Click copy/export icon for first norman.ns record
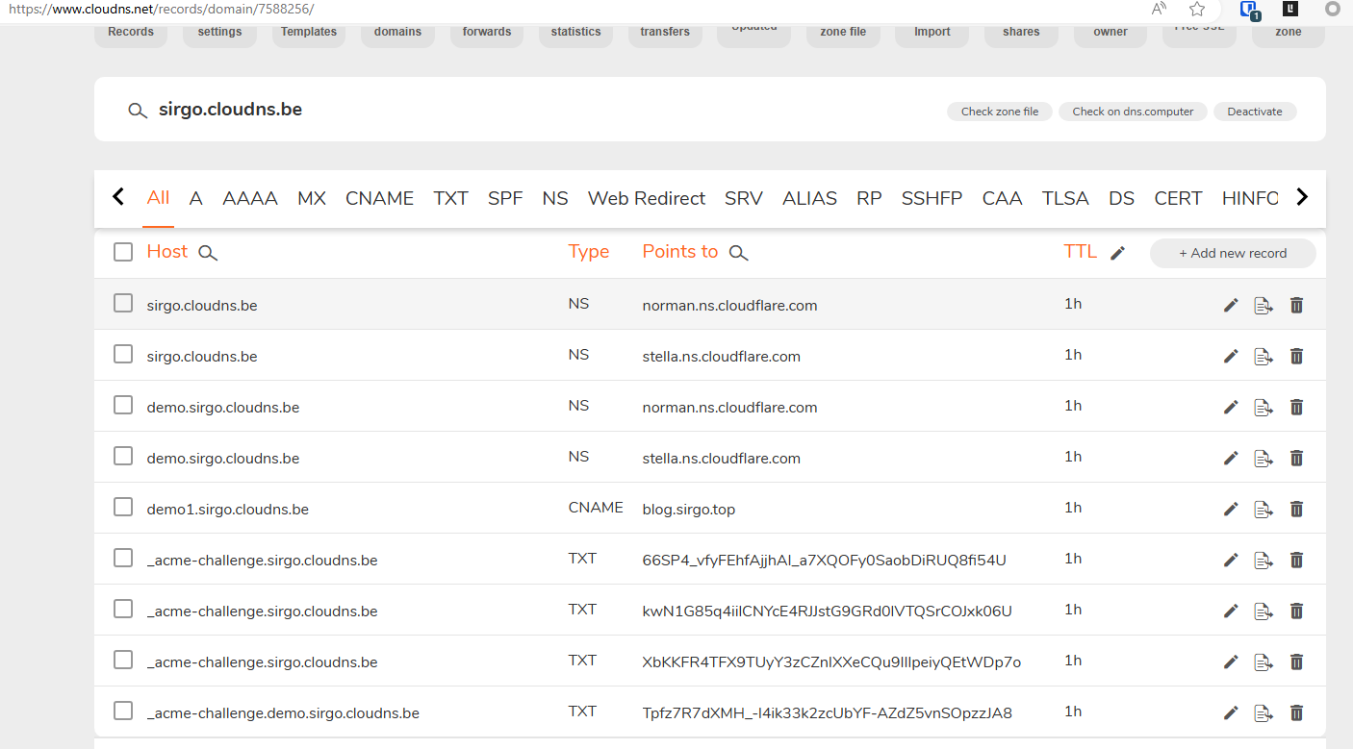The height and width of the screenshot is (749, 1353). click(1263, 305)
